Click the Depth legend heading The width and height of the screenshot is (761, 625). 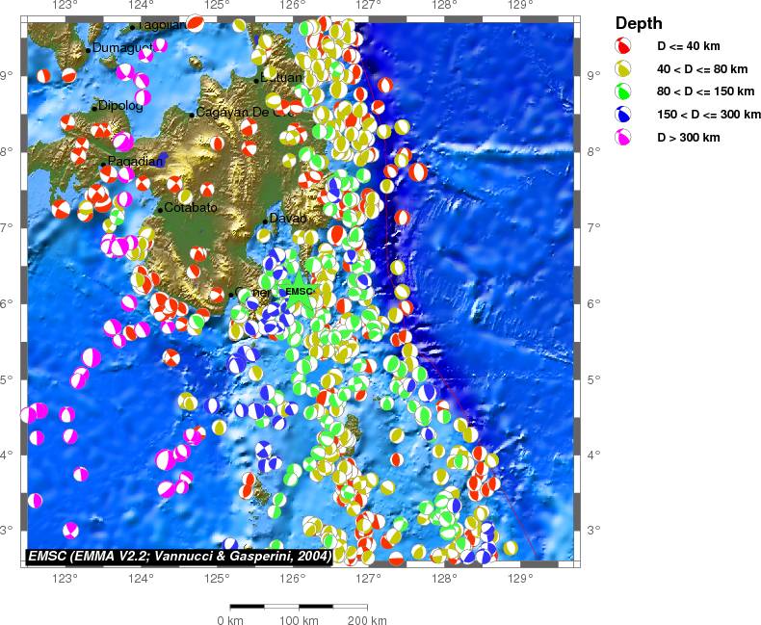639,23
